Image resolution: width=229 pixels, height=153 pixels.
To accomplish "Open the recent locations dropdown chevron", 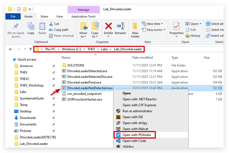I will 25,49.
